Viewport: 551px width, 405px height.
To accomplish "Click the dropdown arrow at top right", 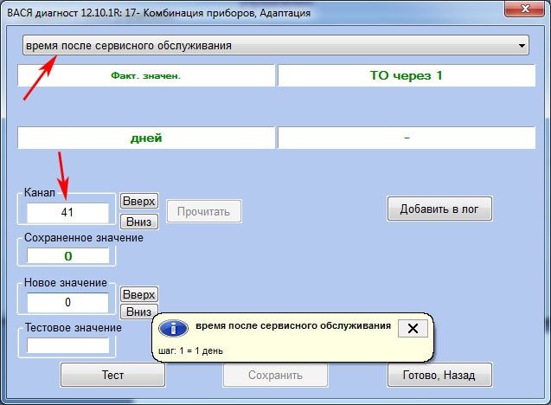I will [522, 46].
